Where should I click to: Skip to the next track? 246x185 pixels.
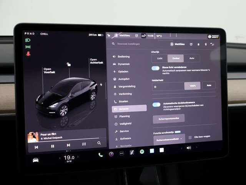pyautogui.click(x=68, y=145)
